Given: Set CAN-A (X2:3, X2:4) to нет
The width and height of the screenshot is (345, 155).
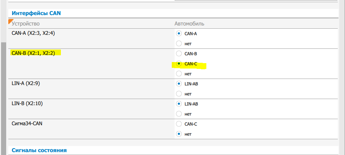Looking at the screenshot, I should click(x=179, y=44).
